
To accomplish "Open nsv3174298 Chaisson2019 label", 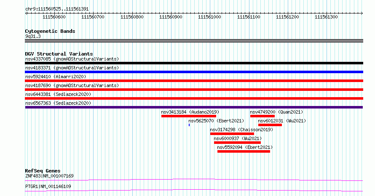I will [241, 130].
